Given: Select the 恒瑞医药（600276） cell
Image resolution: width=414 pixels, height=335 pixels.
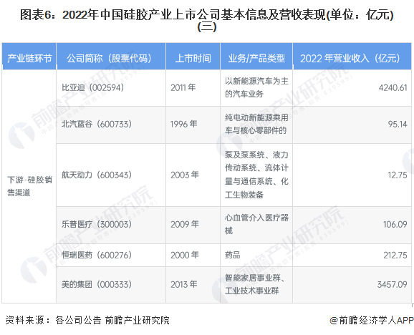Looking at the screenshot, I should (111, 255).
